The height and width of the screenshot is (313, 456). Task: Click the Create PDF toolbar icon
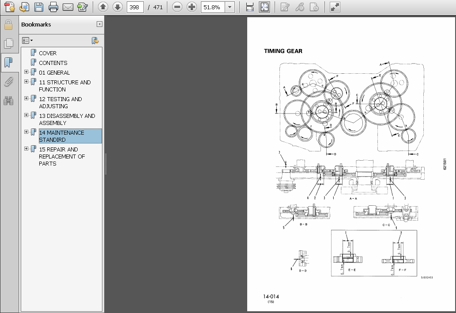click(x=10, y=7)
